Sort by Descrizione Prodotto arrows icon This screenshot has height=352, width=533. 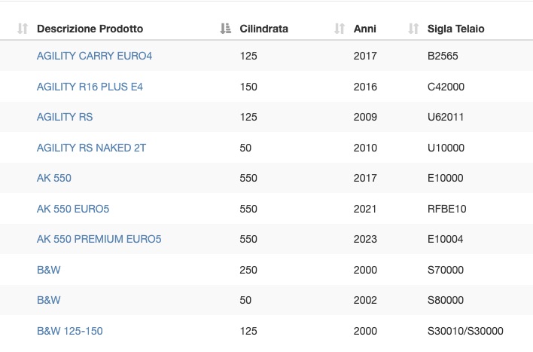pyautogui.click(x=23, y=29)
